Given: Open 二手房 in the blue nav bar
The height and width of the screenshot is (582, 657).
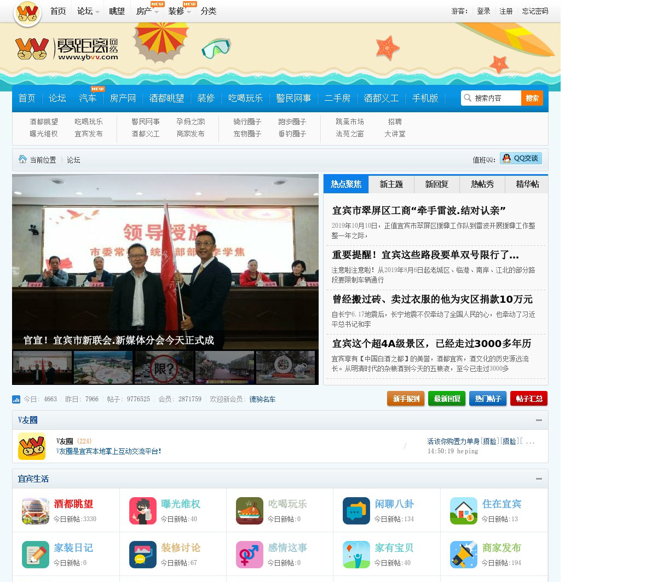Looking at the screenshot, I should (x=337, y=98).
